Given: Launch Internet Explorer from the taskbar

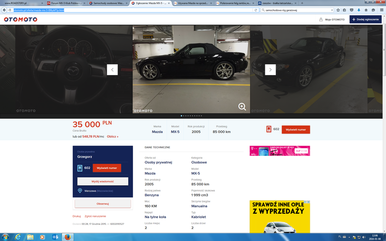Looking at the screenshot, I should coord(18,237).
